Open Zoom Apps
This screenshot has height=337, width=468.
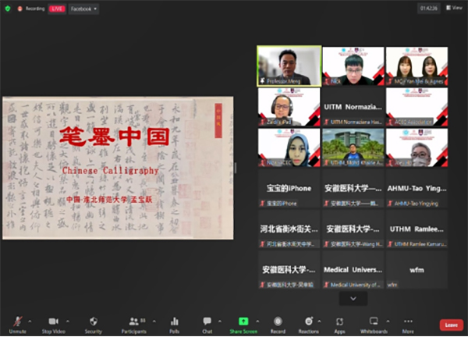pyautogui.click(x=339, y=325)
